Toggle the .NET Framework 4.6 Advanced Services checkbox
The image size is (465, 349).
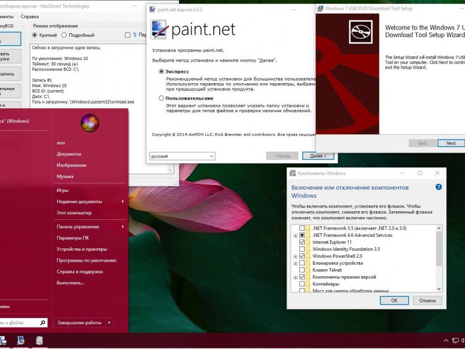pos(302,235)
